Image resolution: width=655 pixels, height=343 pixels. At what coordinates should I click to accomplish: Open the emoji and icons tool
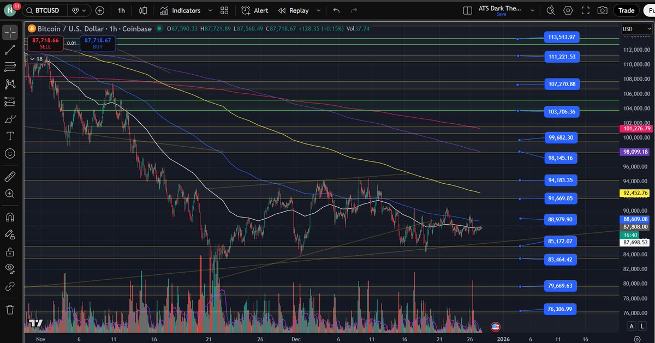click(10, 154)
